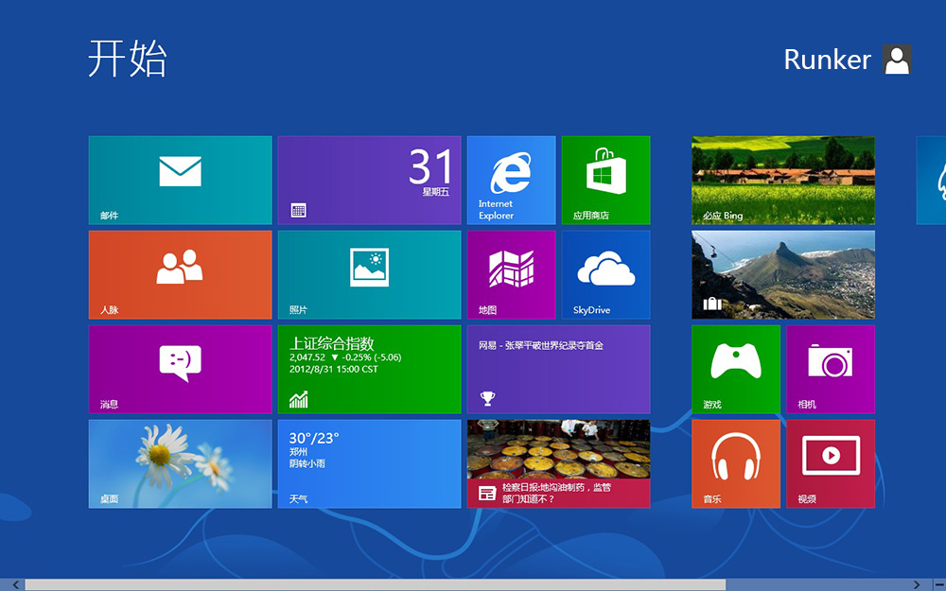The image size is (946, 591).
Task: Open the Store (应用商店) tile
Action: [x=605, y=180]
